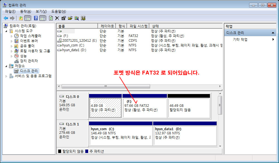Viewport: 279px width, 163px height.
Task: Select 서비스 및 응용 프로그램 tree item
Action: pos(33,76)
